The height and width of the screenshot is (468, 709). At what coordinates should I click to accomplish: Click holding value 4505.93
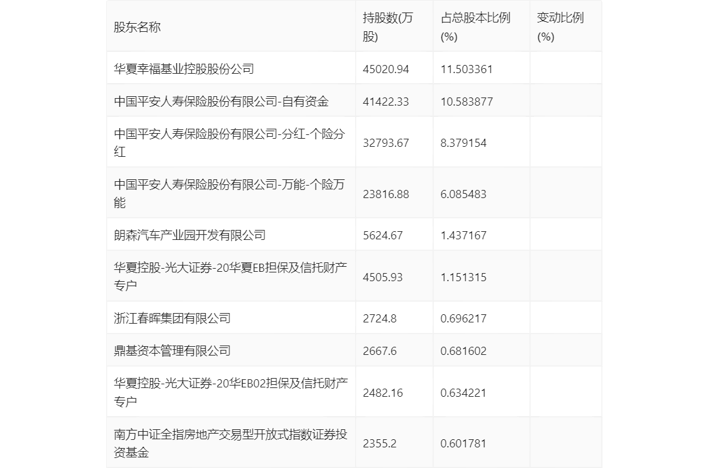(383, 277)
